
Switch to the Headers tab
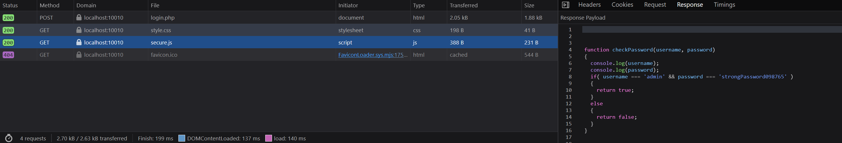(x=589, y=5)
